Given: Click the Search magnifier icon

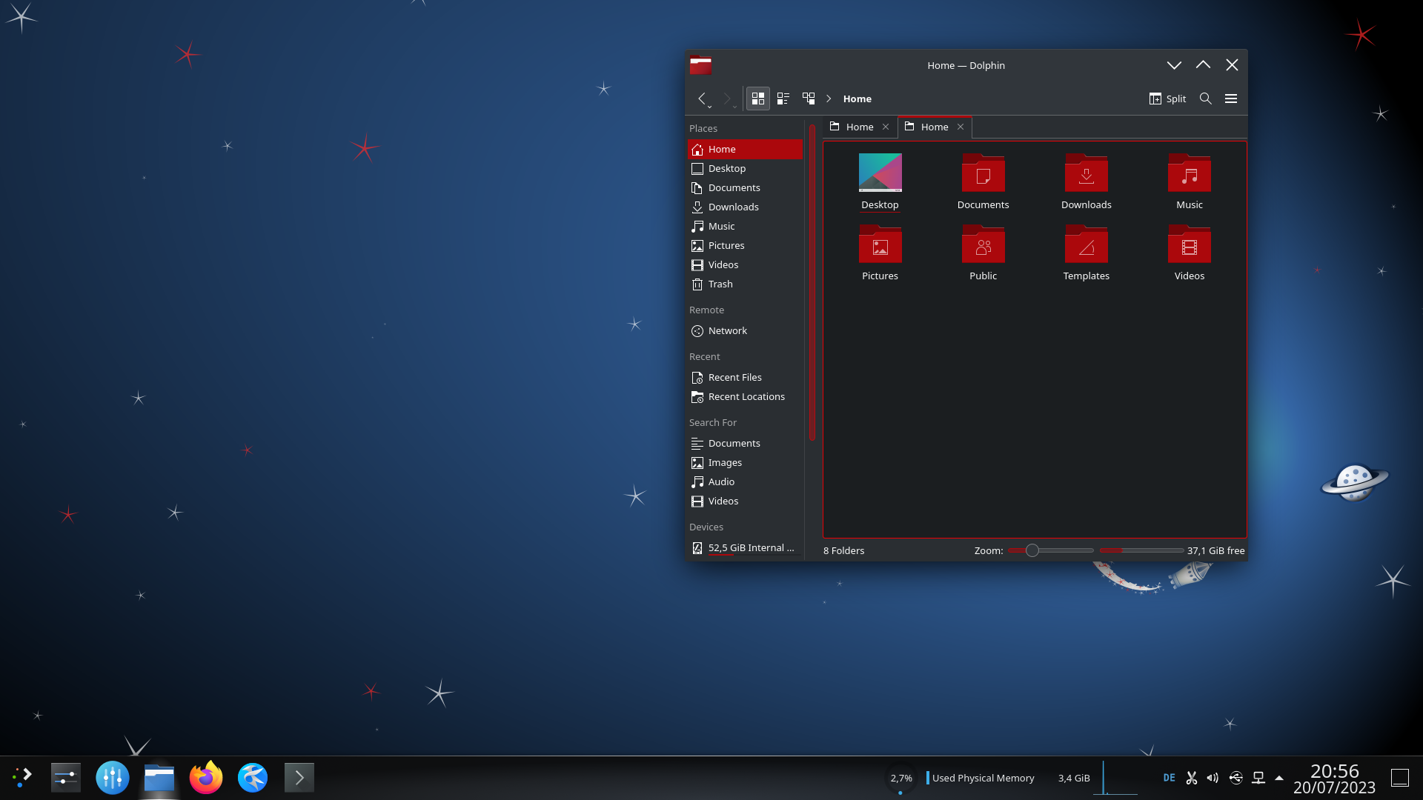Looking at the screenshot, I should 1205,99.
